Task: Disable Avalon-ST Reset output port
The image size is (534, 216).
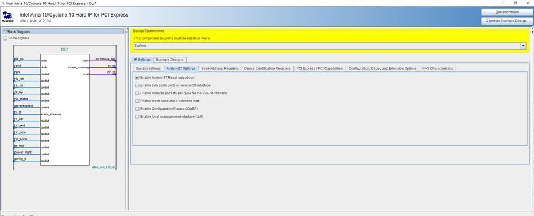Action: [137, 78]
